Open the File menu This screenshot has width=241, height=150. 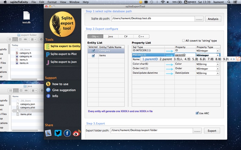[x=33, y=2]
